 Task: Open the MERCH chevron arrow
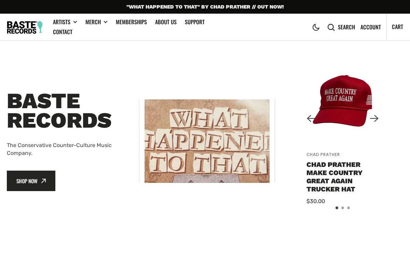[106, 22]
